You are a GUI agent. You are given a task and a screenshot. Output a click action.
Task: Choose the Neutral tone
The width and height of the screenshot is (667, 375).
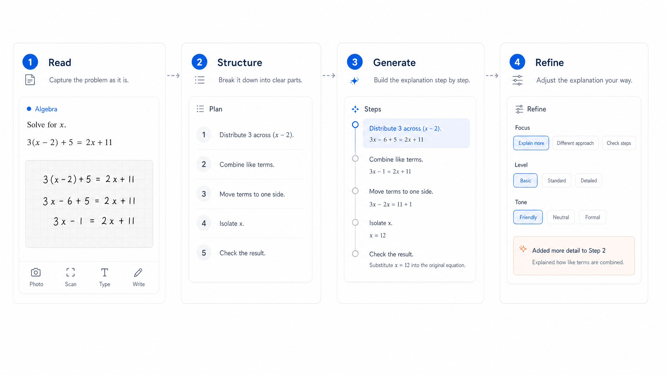[561, 217]
